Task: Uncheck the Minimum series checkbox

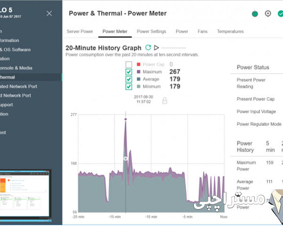Action: pos(129,87)
